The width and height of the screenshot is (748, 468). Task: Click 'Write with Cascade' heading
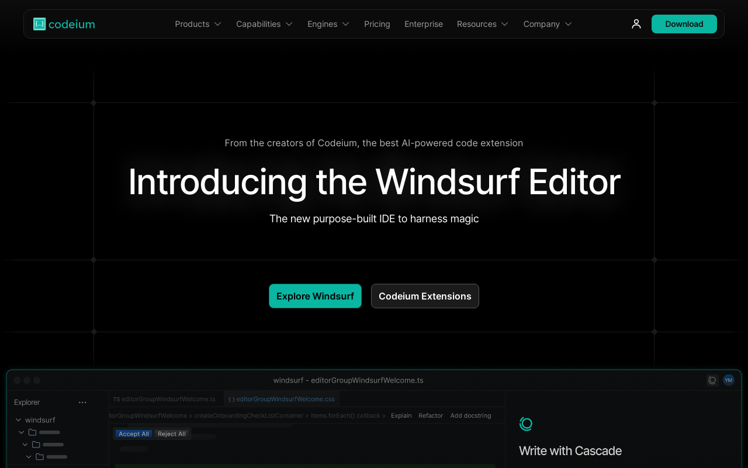pyautogui.click(x=570, y=451)
